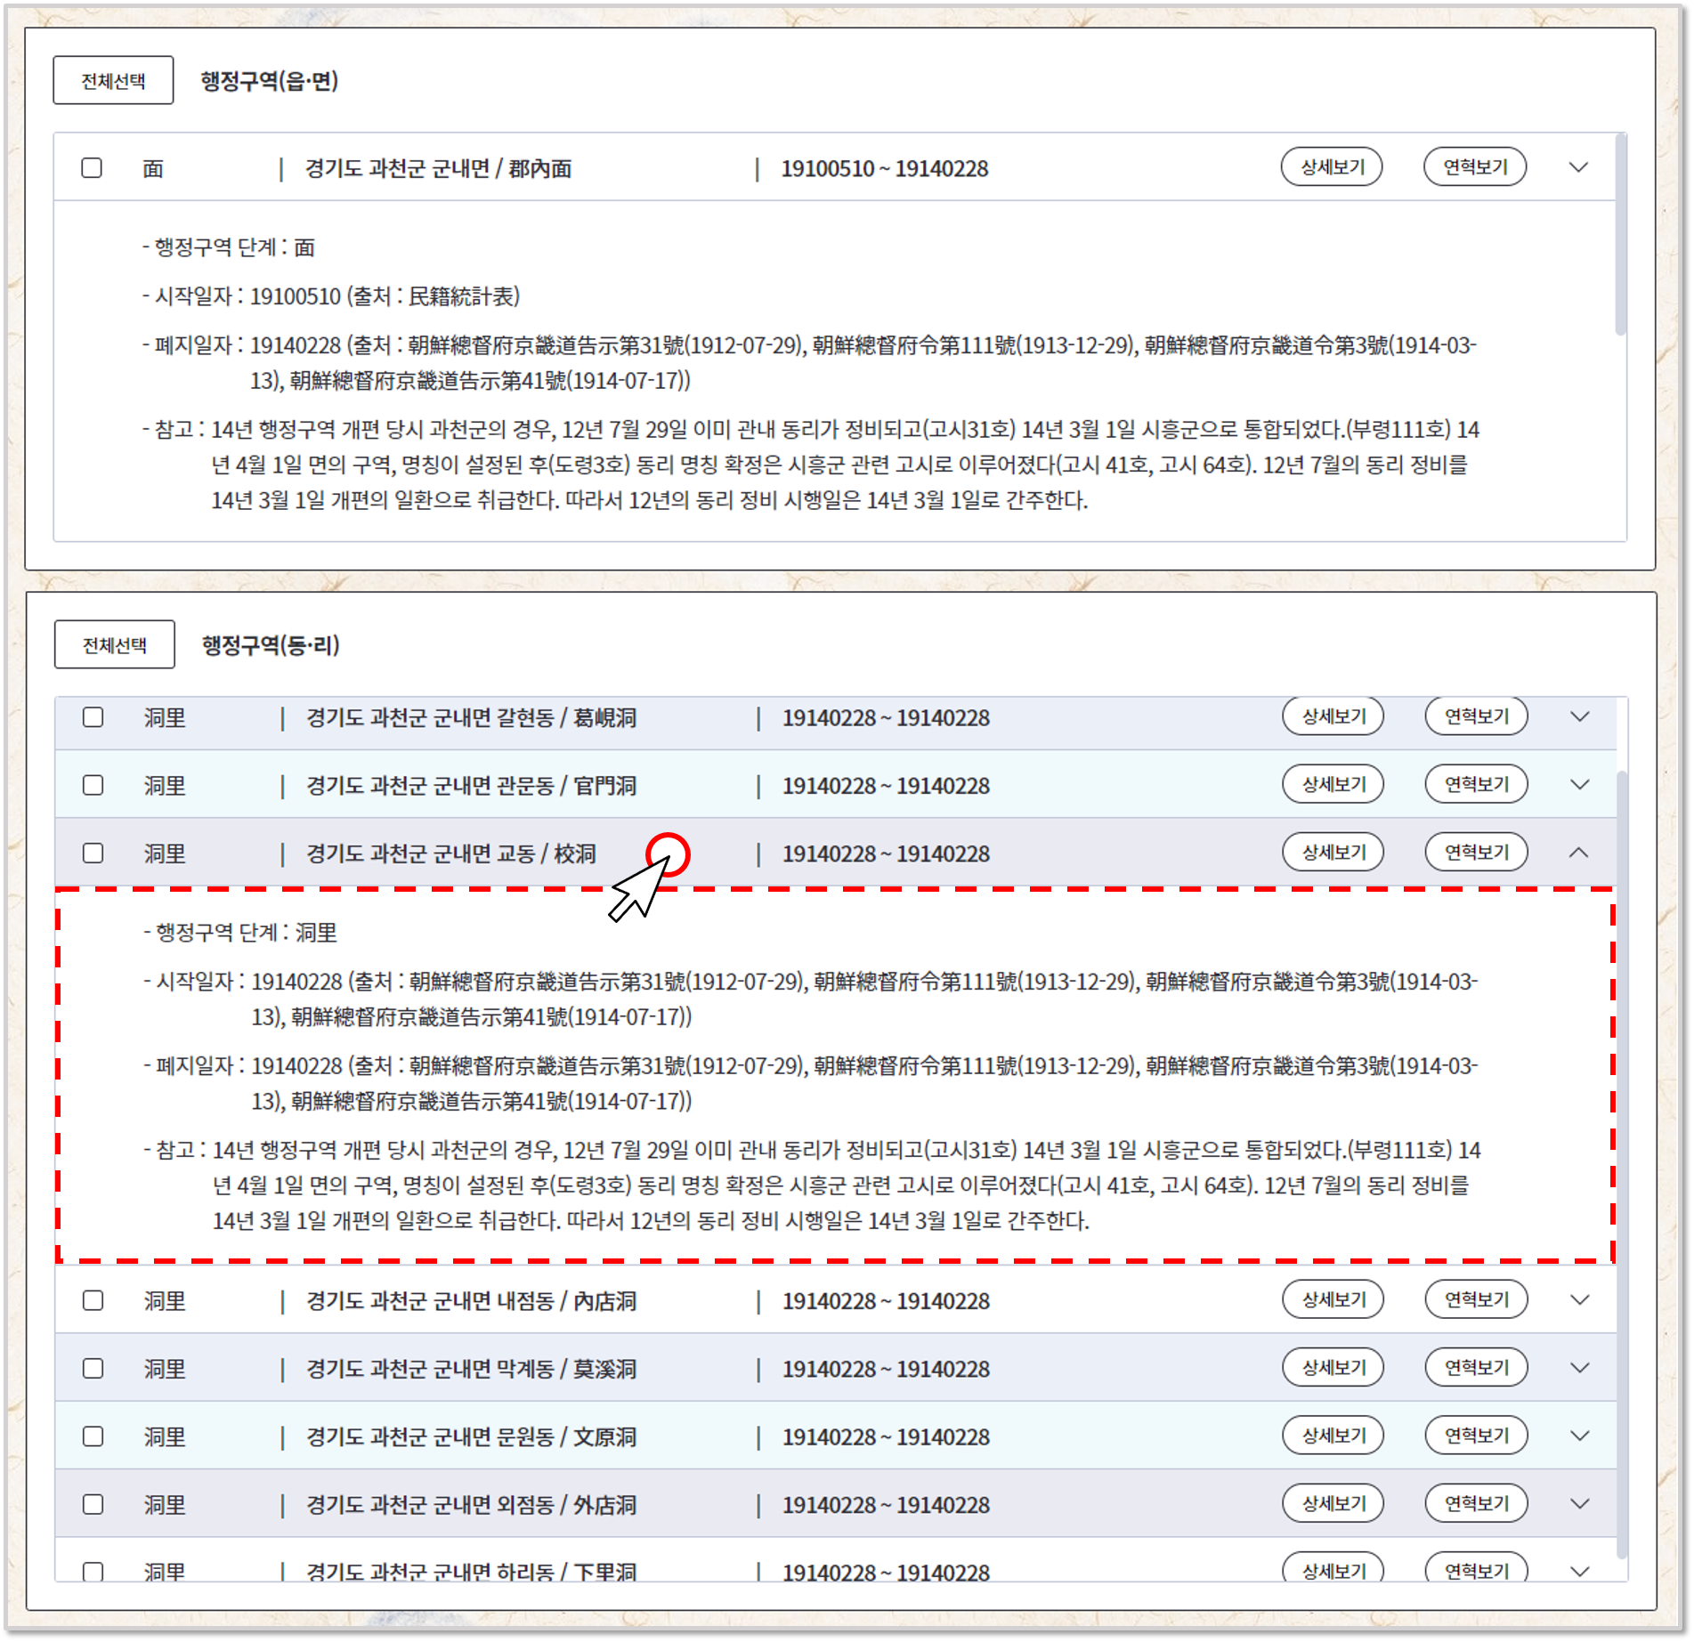Click scrollbar of 동·리 list panel
This screenshot has width=1694, height=1642.
pos(1621,1165)
